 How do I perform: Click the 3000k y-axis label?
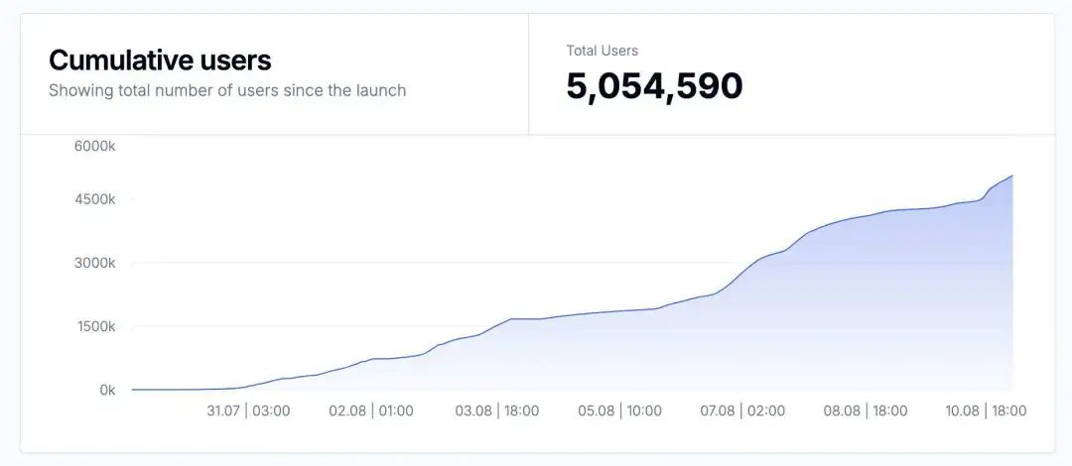95,263
